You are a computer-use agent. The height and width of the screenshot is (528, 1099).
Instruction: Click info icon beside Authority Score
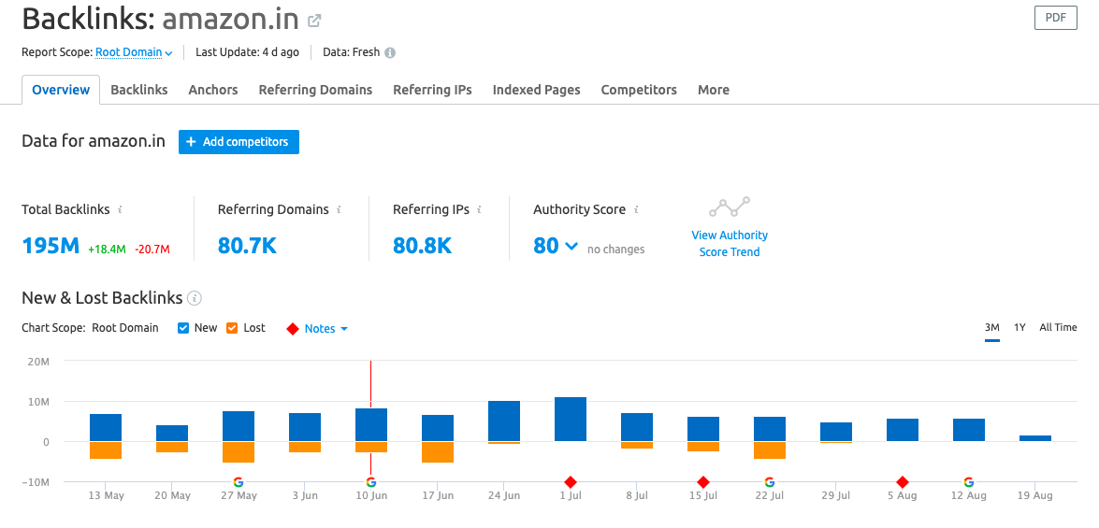636,208
